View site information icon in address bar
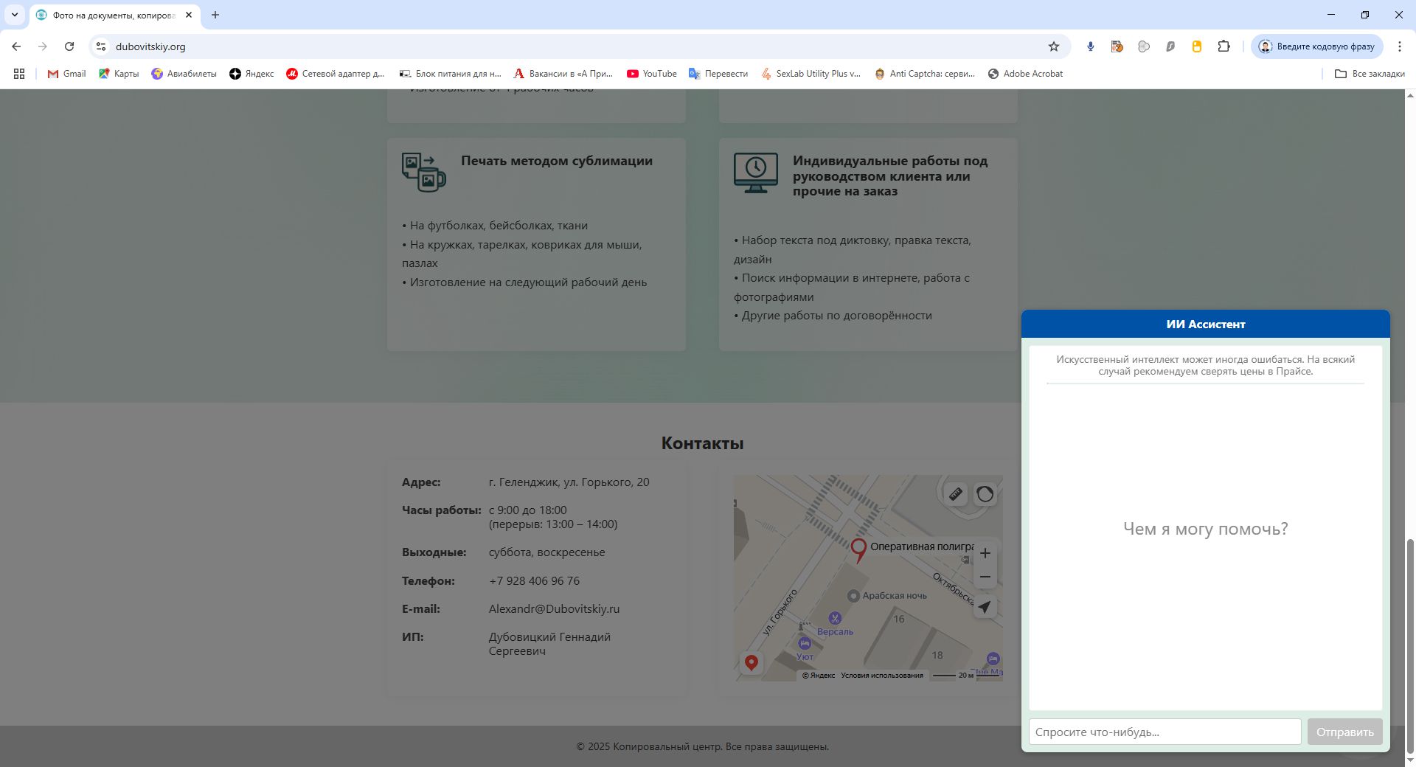 tap(101, 46)
